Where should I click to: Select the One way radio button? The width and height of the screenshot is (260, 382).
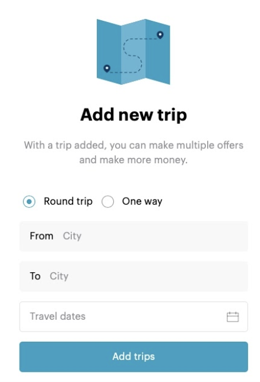click(107, 202)
